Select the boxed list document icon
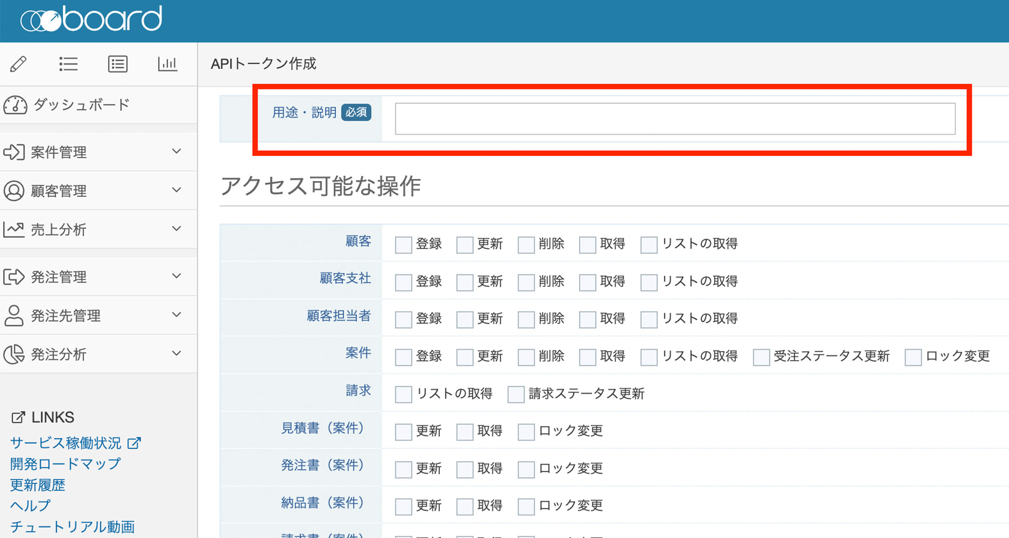The image size is (1009, 538). 118,64
